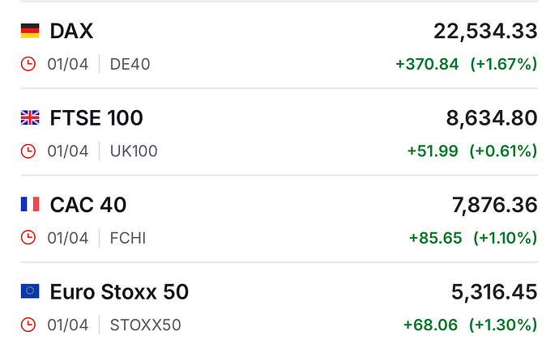Click the STOXX50 ticker symbol

coord(145,325)
